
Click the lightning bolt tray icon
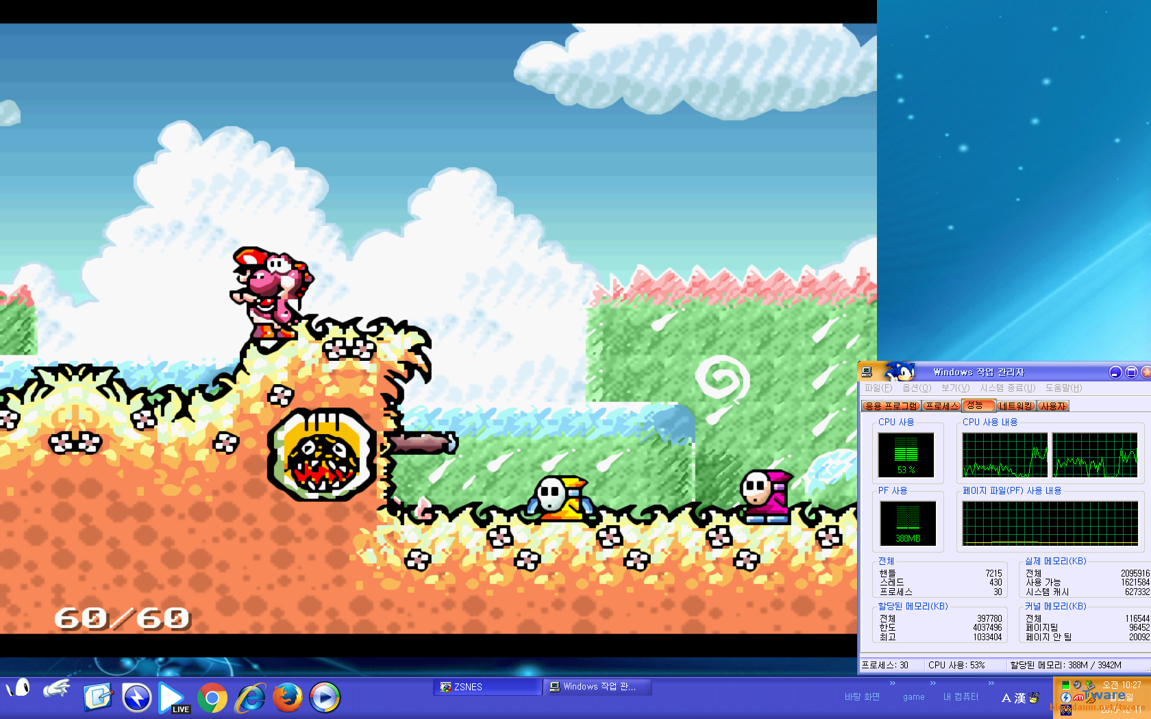pyautogui.click(x=1066, y=698)
